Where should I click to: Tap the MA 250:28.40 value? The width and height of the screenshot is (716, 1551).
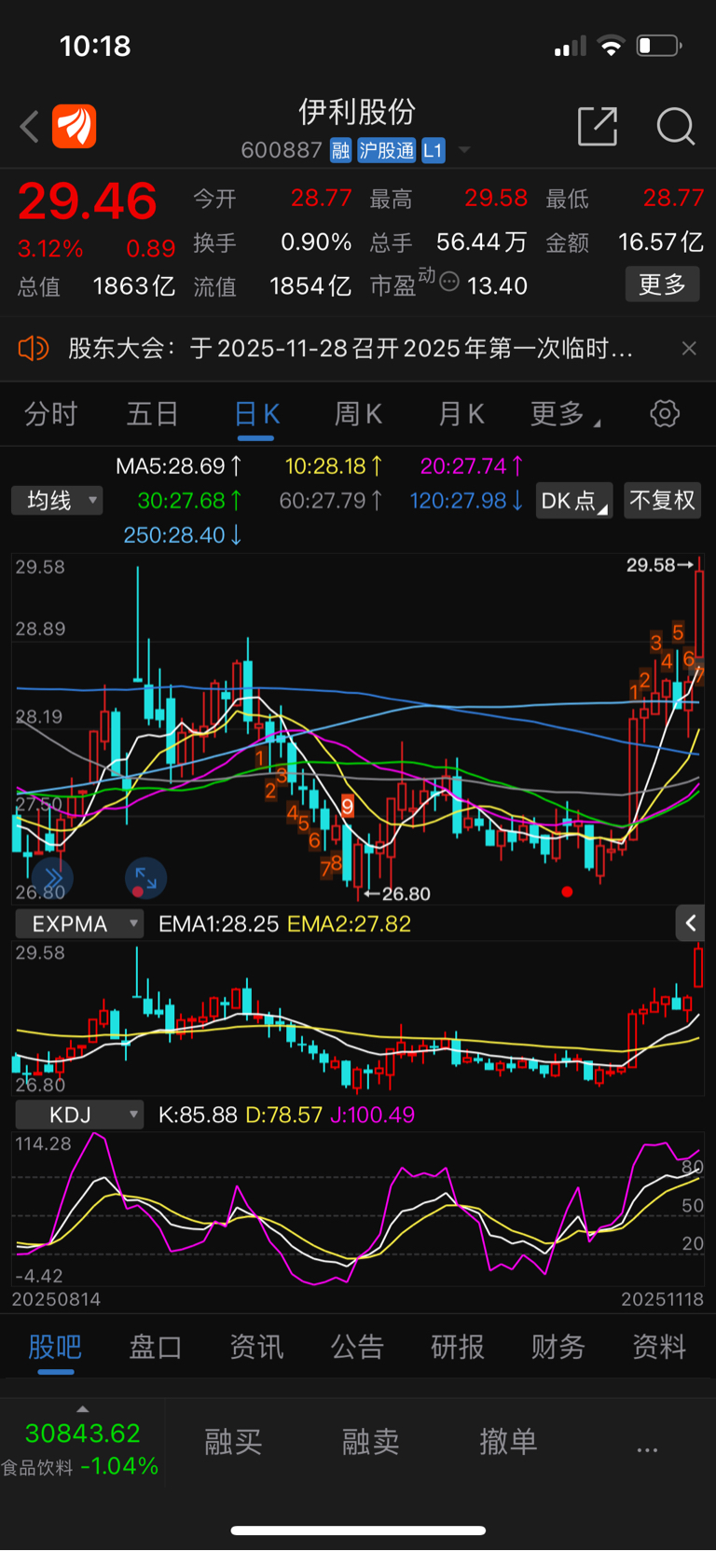click(183, 535)
